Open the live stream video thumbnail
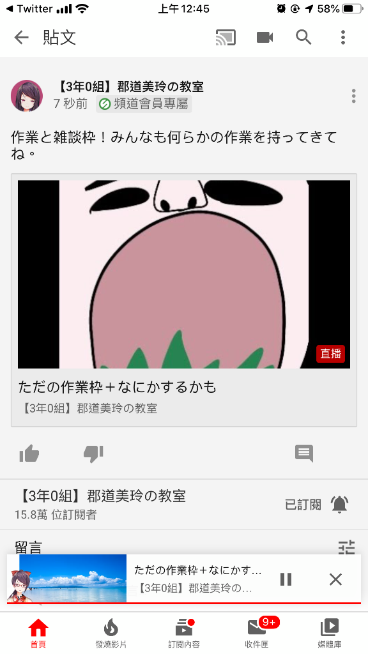The height and width of the screenshot is (654, 368). [184, 274]
